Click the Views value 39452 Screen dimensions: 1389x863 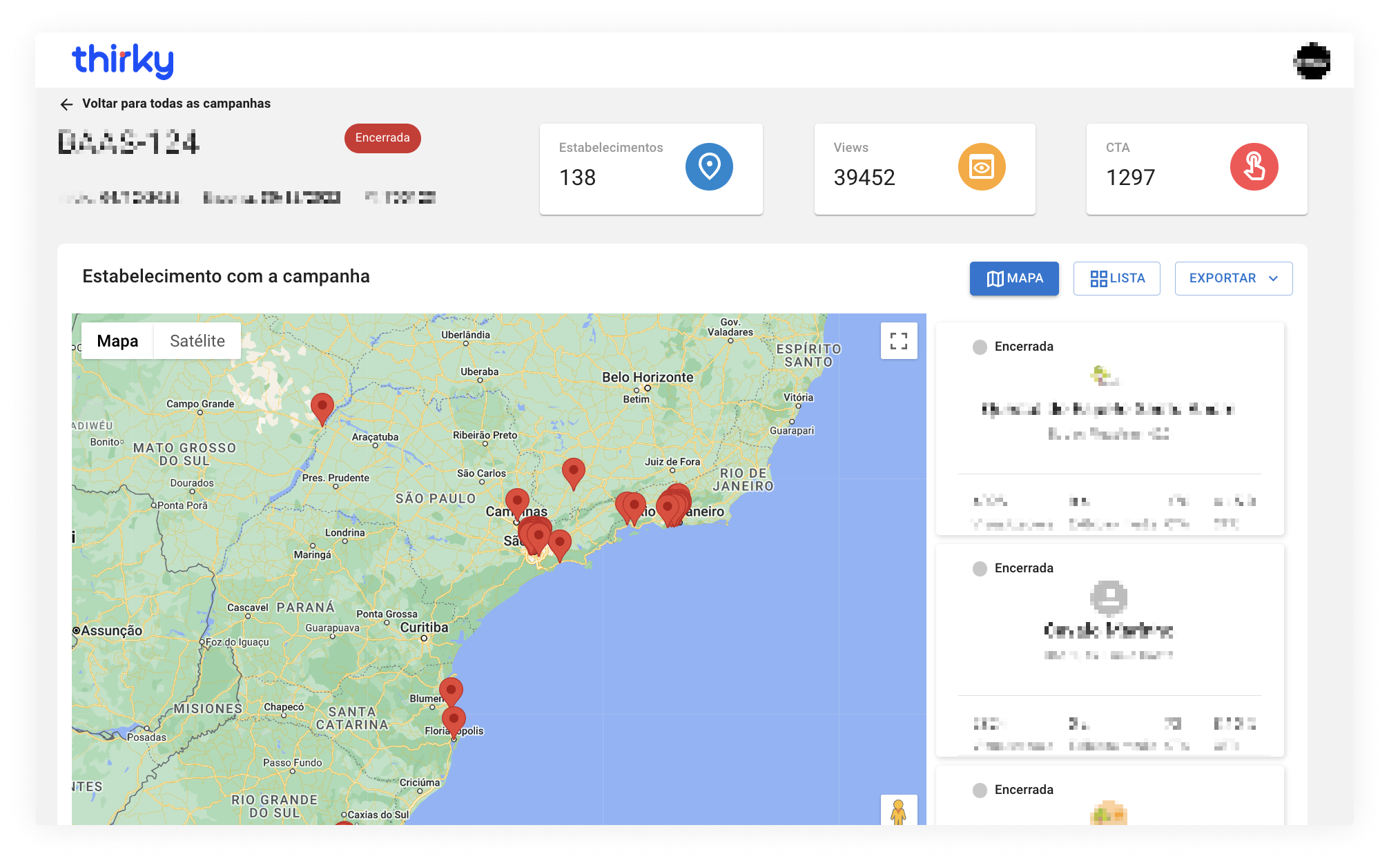pos(864,177)
